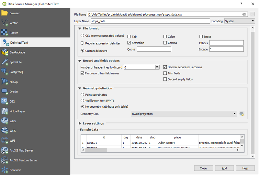Click the 'date' column header
The height and width of the screenshot is (175, 259).
[x=139, y=137]
